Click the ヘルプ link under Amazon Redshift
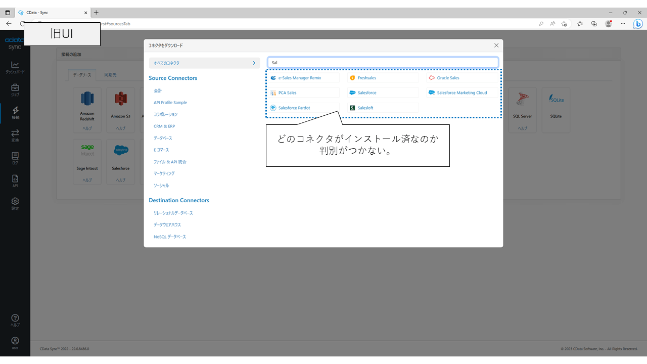The width and height of the screenshot is (647, 364). pos(87,128)
